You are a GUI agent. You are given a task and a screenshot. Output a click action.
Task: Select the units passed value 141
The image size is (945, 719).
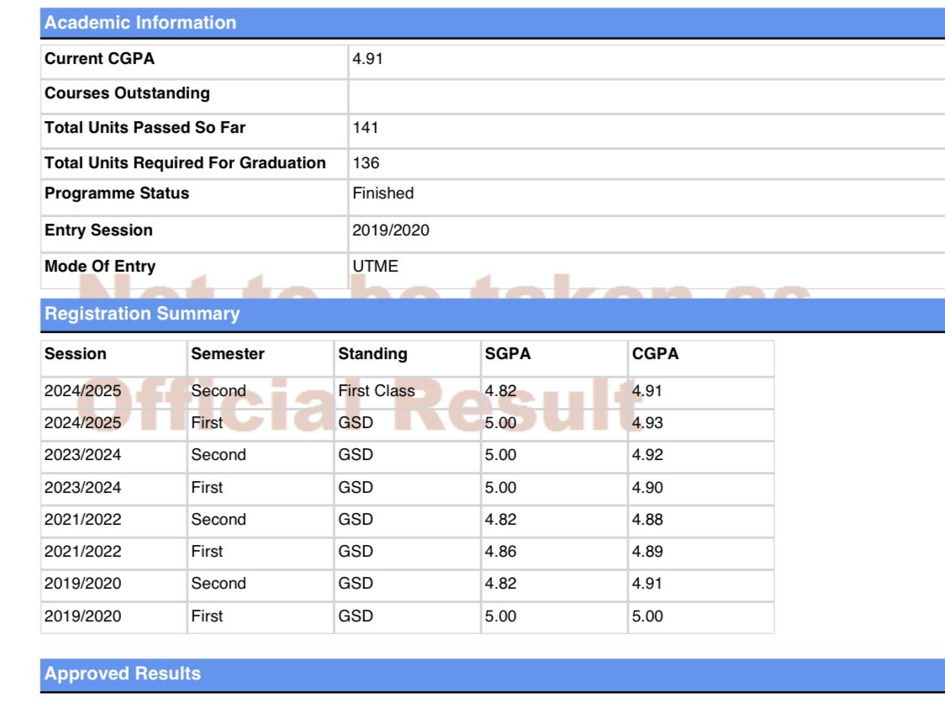pos(365,128)
